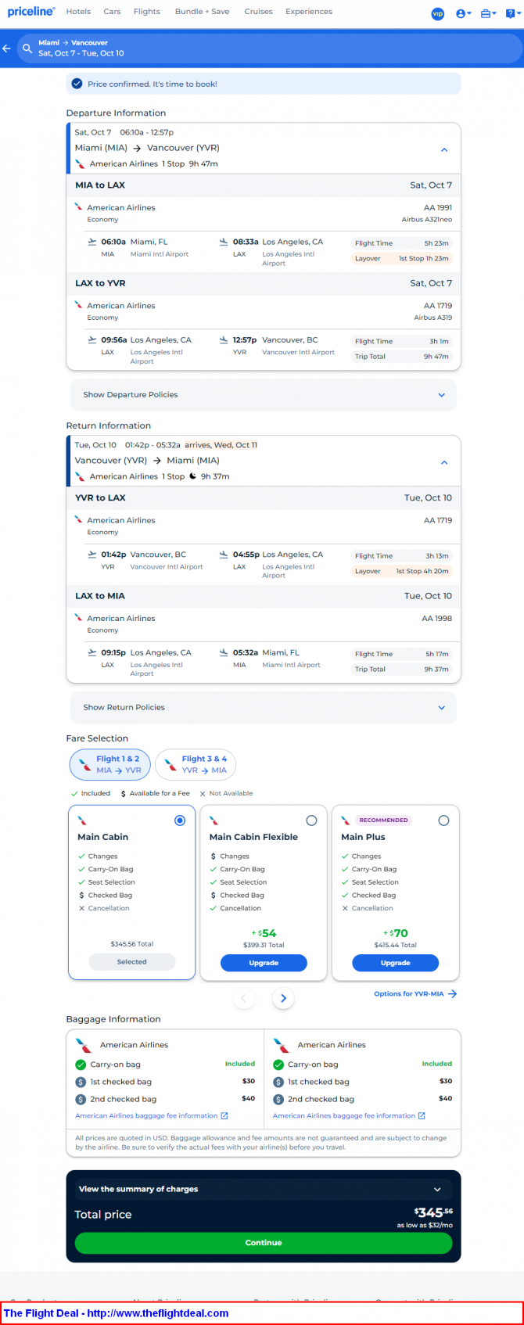
Task: Click the '1st Stop 1h 23m' layover value
Action: tap(424, 259)
